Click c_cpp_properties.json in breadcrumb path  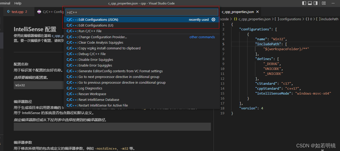coord(254,19)
